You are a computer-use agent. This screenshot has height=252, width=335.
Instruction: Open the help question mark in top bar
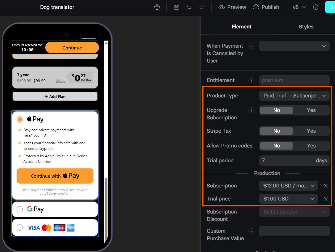[315, 7]
